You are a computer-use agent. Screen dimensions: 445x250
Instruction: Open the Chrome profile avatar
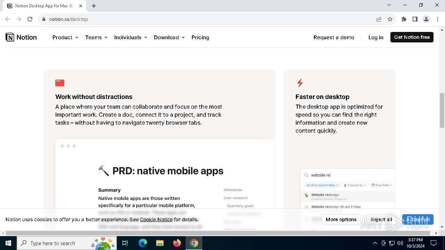click(426, 19)
